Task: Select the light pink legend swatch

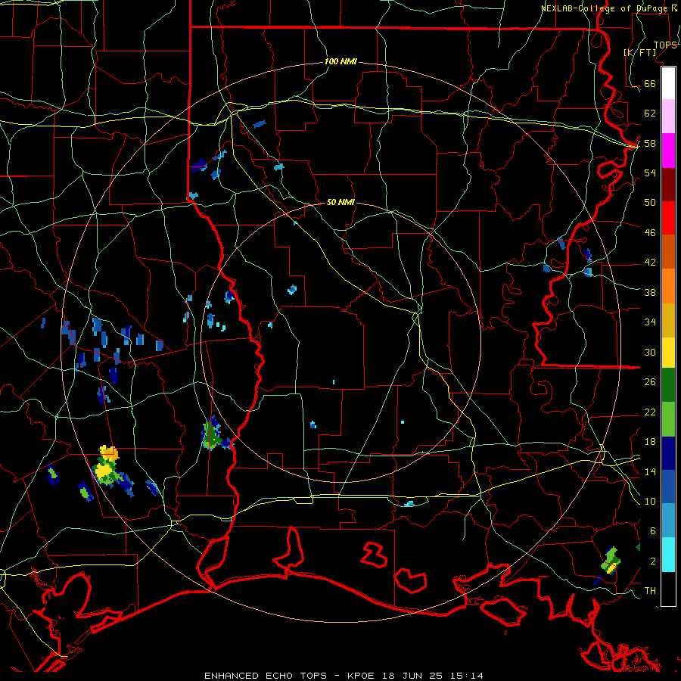Action: pos(668,117)
